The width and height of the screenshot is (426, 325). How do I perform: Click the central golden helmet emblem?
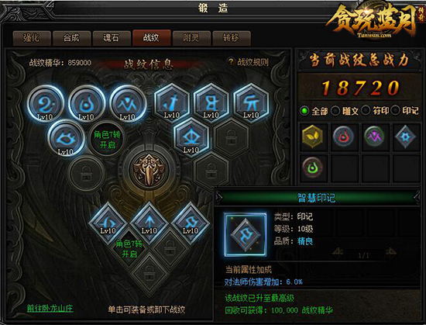coord(149,170)
